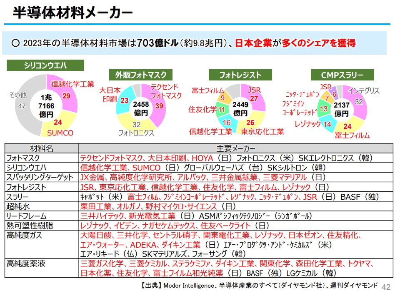This screenshot has width=395, height=291.
Task: Click the 【出典】Modor Intelligence source note
Action: 259,285
